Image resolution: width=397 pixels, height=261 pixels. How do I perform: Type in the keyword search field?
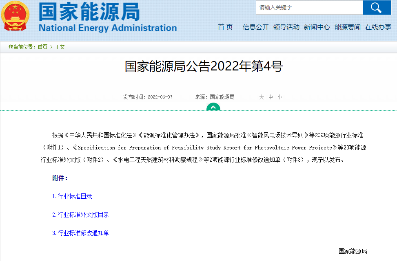(309, 7)
